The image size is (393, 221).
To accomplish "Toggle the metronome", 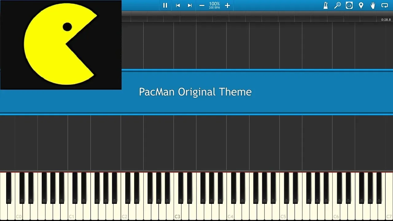I will [326, 5].
